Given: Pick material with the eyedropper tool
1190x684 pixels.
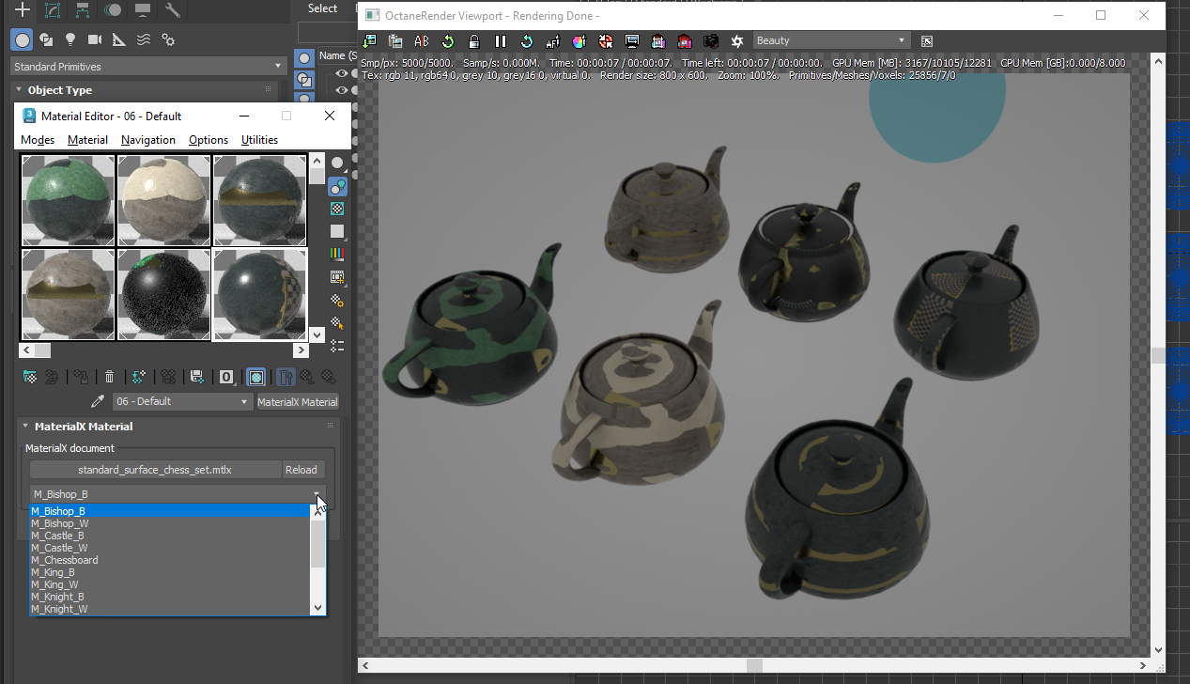Looking at the screenshot, I should 97,401.
